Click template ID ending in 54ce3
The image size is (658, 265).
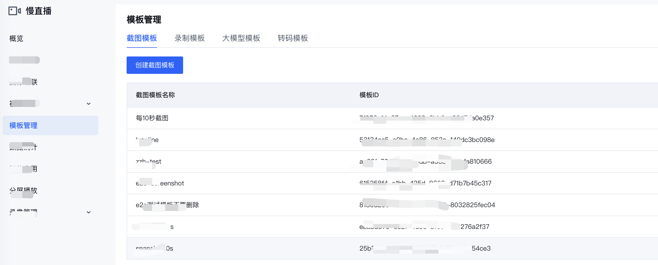click(x=425, y=248)
